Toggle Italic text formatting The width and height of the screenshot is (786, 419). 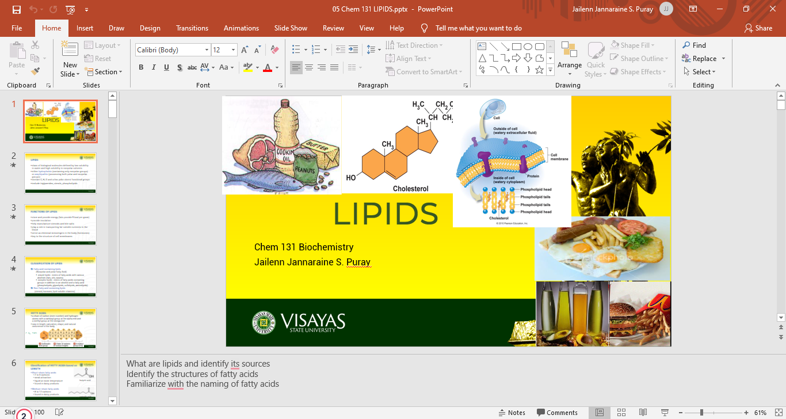(154, 68)
